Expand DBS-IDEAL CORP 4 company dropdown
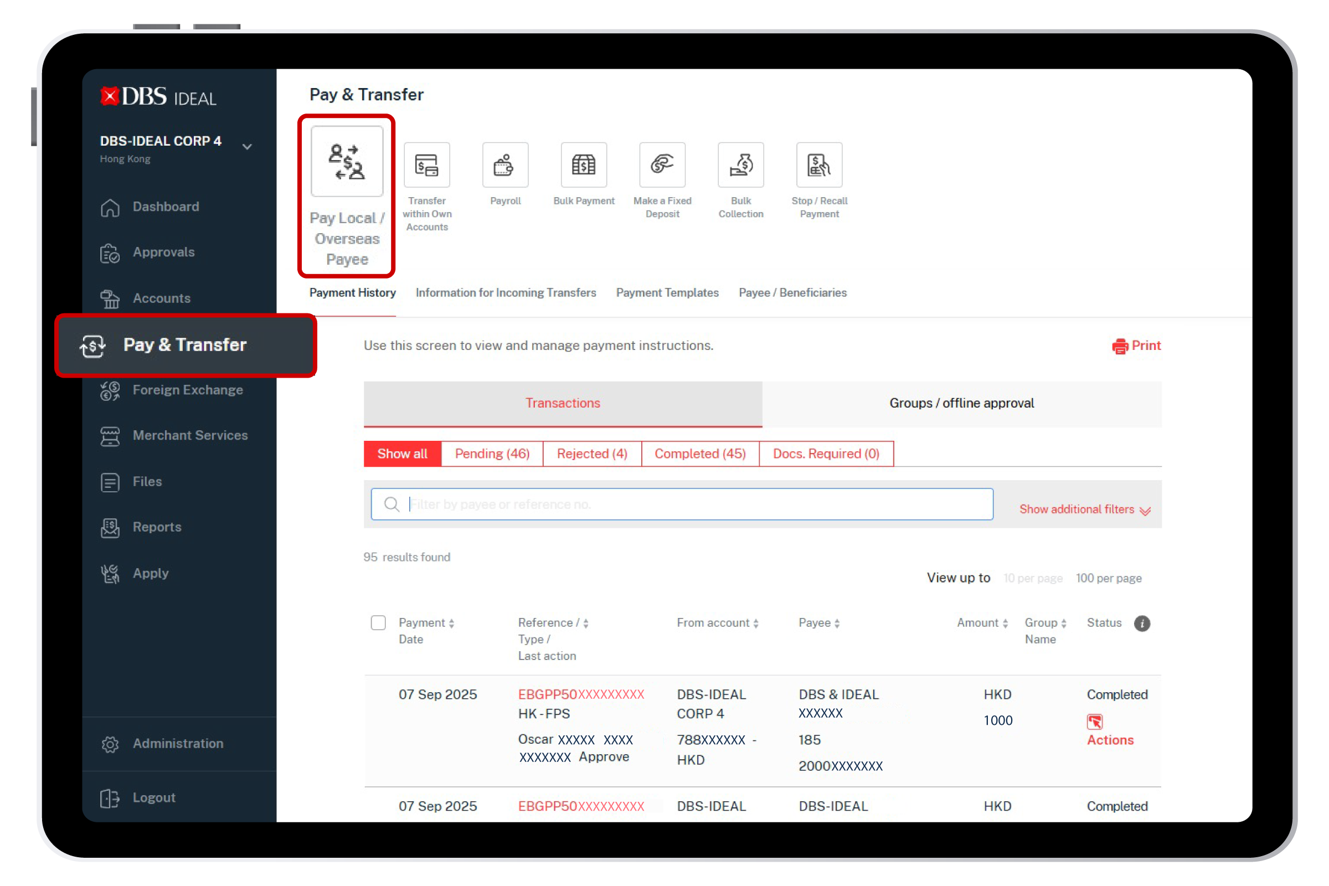1329x886 pixels. [x=247, y=147]
